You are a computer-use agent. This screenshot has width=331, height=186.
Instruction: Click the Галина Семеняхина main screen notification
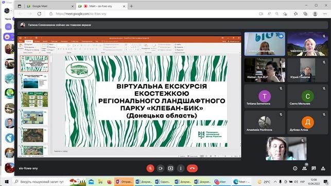point(172,25)
